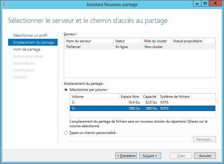Cancel the wizard with 'Annuler'

pos(205,156)
